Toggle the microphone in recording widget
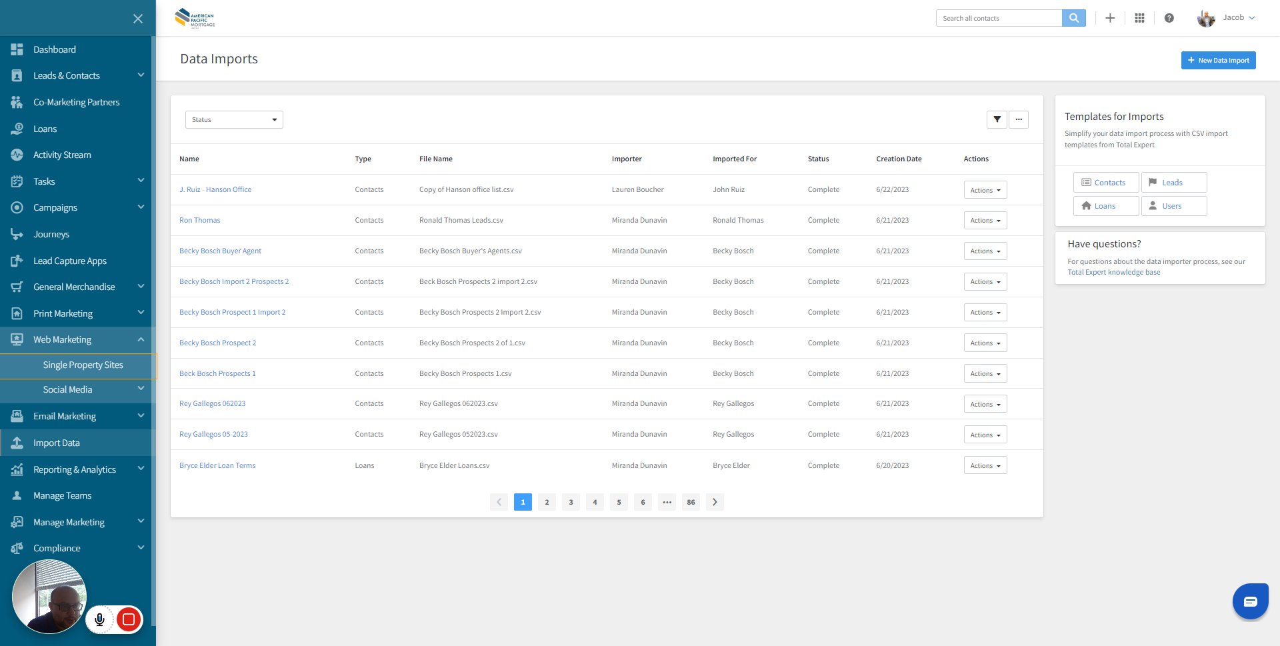Screen dimensions: 1280x646 (x=100, y=619)
